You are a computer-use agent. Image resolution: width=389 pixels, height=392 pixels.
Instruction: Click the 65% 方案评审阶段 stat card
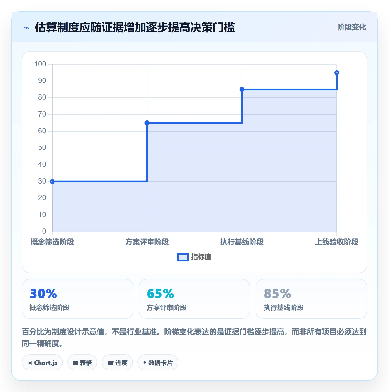click(x=194, y=299)
